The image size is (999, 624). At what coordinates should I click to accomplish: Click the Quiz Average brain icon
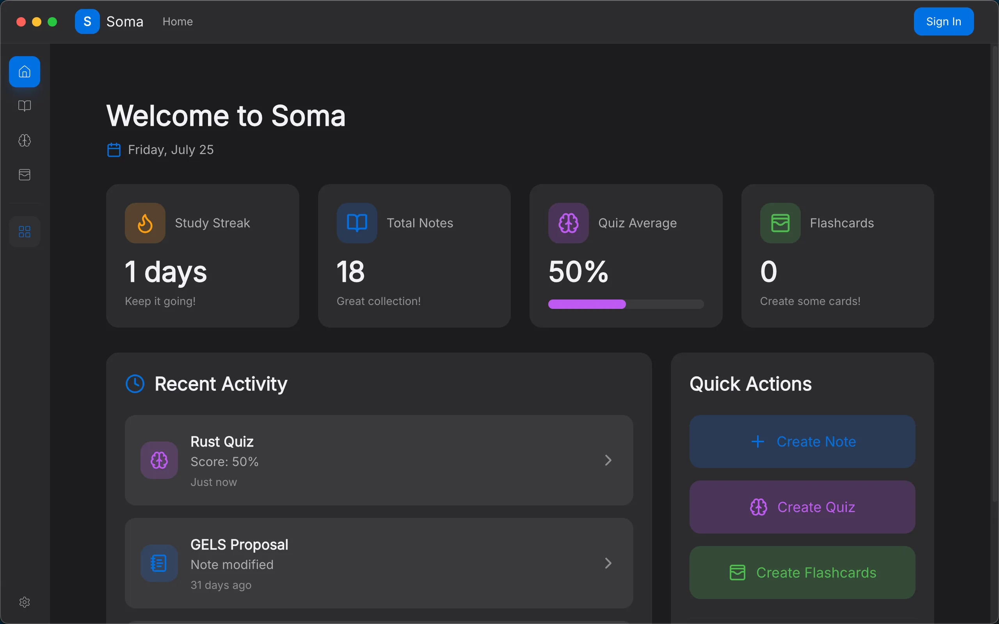tap(569, 223)
